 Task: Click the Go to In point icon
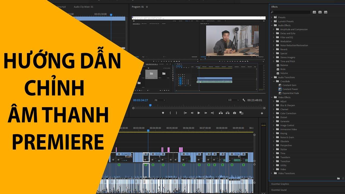[x=185, y=113]
